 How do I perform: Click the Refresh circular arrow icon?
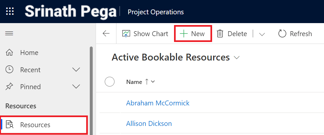pos(282,34)
